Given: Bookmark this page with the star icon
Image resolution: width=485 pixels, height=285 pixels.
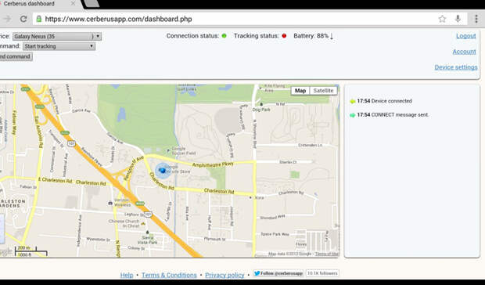Looking at the screenshot, I should pyautogui.click(x=442, y=19).
